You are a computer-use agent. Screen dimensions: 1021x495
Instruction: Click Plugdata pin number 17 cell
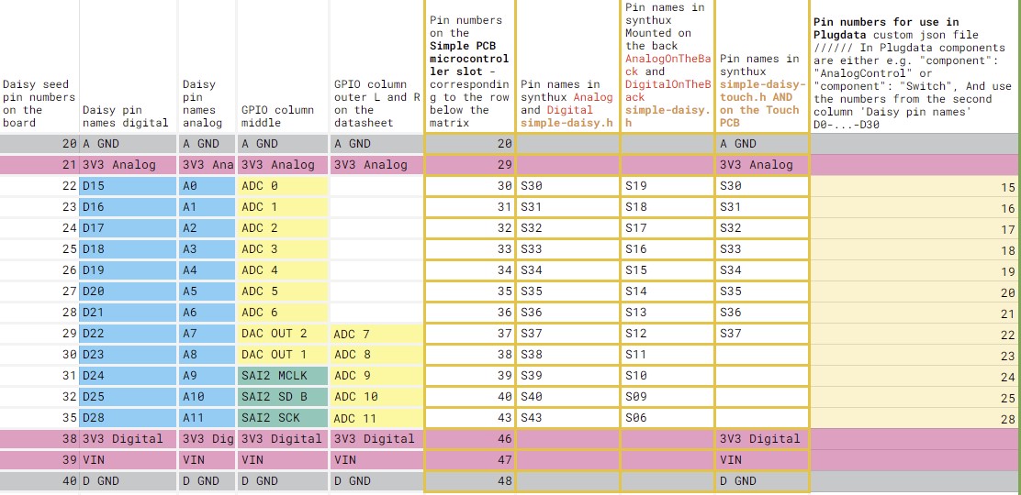(915, 228)
